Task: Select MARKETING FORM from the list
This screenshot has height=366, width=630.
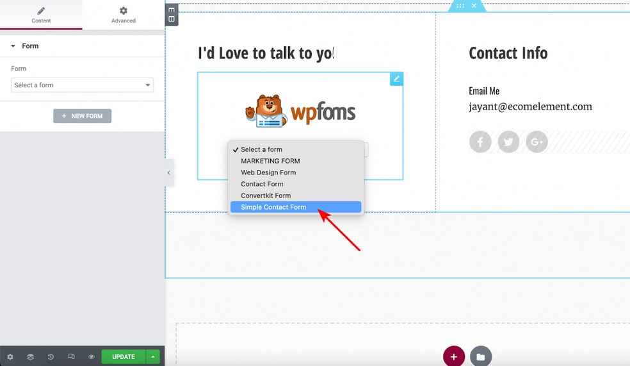Action: tap(296, 161)
